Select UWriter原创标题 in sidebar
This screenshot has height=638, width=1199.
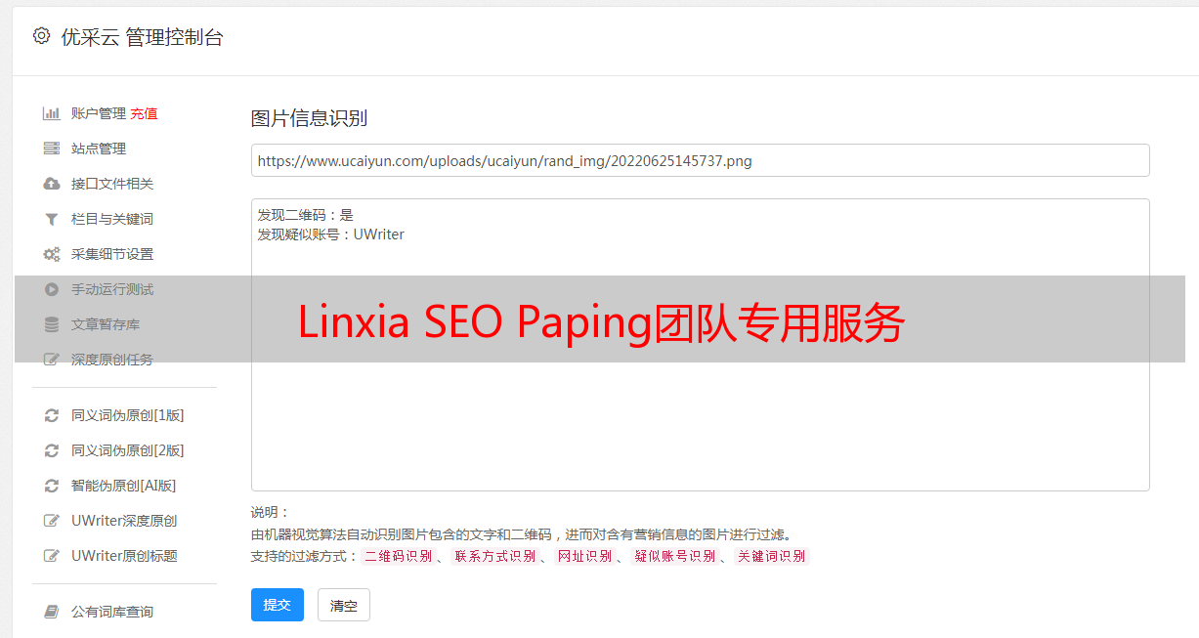(124, 556)
